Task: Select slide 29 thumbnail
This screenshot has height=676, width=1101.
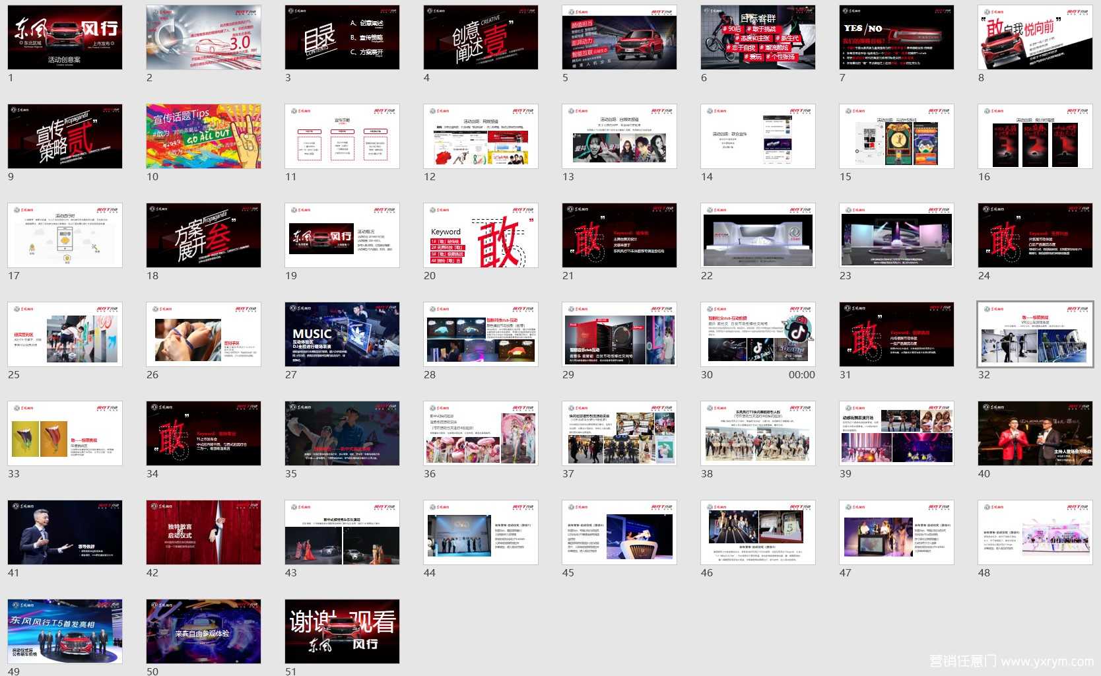Action: coord(619,334)
